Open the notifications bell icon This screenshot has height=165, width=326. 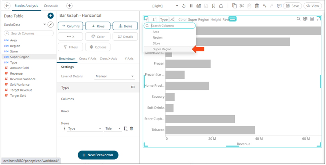[x=221, y=6]
